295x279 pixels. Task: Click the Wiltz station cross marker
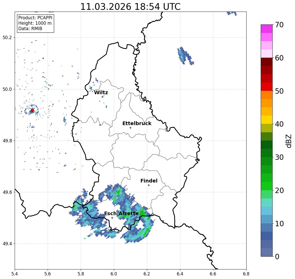point(102,97)
